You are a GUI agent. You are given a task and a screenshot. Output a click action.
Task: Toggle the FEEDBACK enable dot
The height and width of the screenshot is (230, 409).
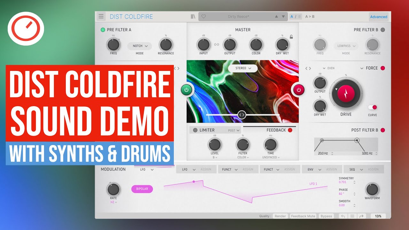[290, 130]
